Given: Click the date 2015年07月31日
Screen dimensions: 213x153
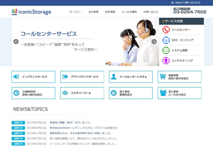Looking at the screenshot, I should 37,139.
